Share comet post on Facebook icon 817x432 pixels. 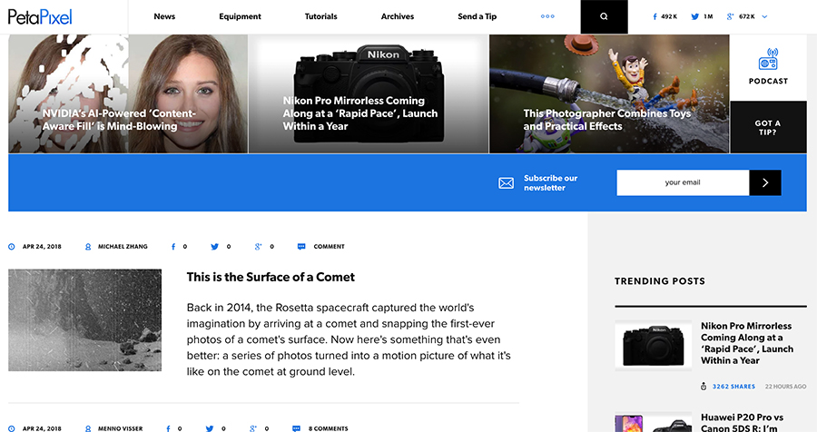click(x=173, y=247)
